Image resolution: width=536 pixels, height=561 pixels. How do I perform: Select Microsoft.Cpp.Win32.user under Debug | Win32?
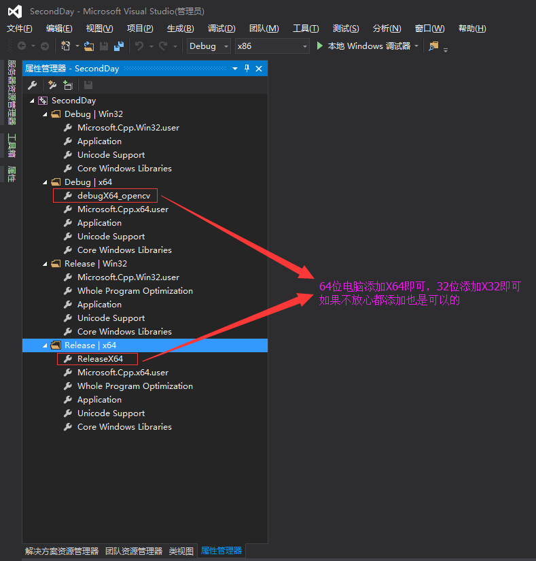(x=128, y=128)
